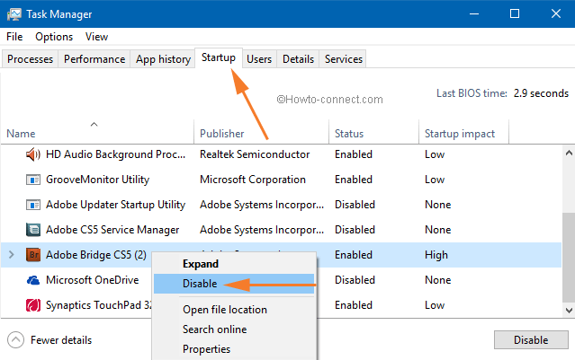The image size is (575, 360).
Task: Click Enabled status of GrooveMonitor Utility
Action: pyautogui.click(x=354, y=180)
